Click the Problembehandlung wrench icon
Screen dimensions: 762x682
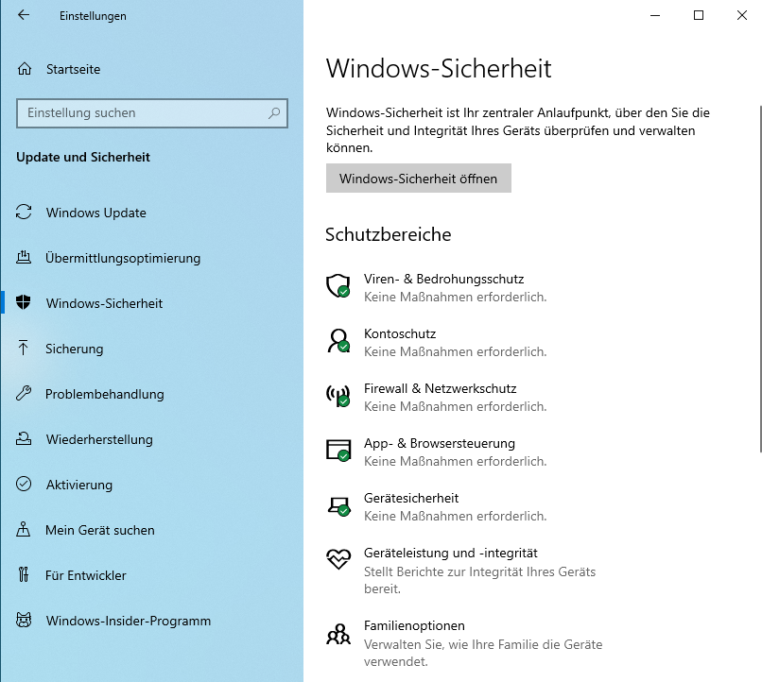[24, 393]
